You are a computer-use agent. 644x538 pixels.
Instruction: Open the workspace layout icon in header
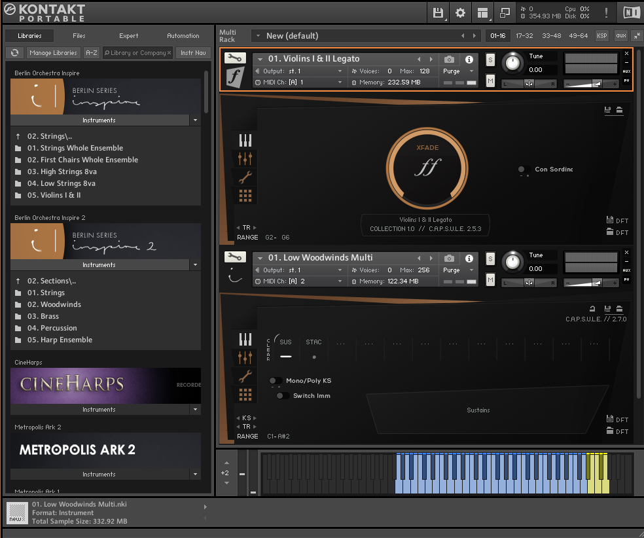[x=483, y=12]
